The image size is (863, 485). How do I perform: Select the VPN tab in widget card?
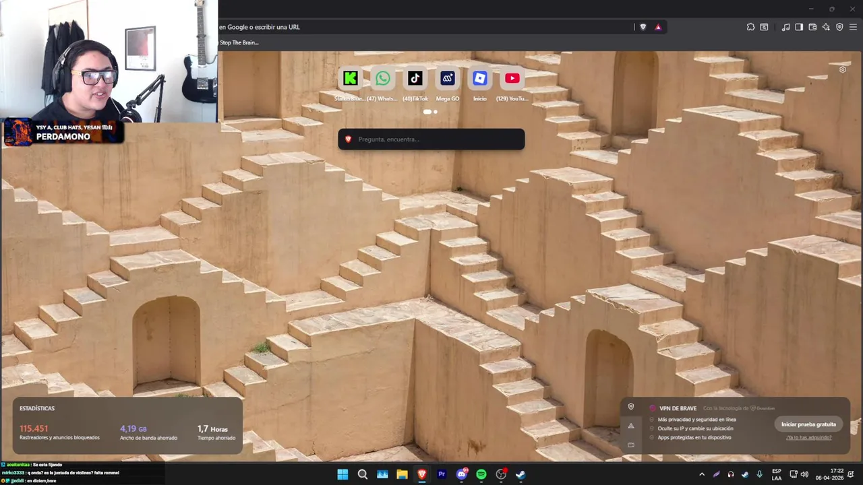(631, 407)
